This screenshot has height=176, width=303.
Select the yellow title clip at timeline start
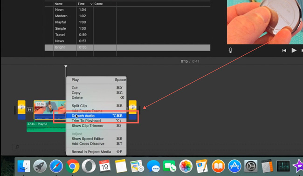21,110
